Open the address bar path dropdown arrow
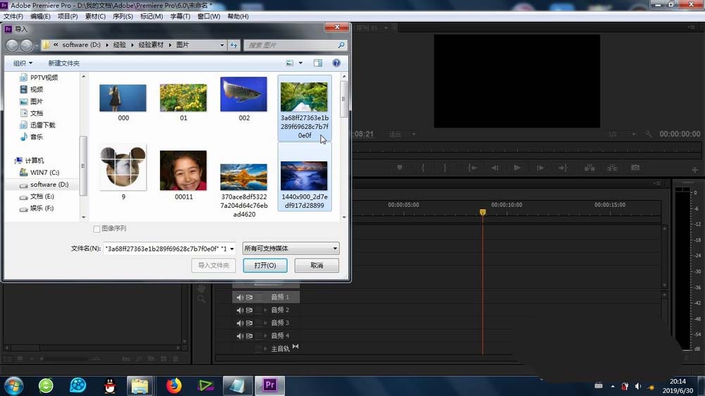Image resolution: width=705 pixels, height=396 pixels. [x=221, y=45]
